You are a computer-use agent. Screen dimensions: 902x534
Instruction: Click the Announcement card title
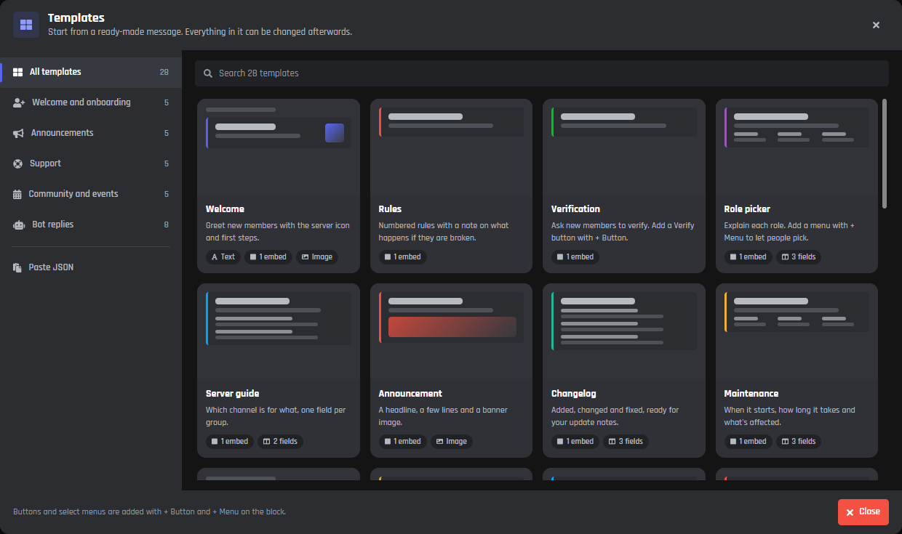point(410,394)
